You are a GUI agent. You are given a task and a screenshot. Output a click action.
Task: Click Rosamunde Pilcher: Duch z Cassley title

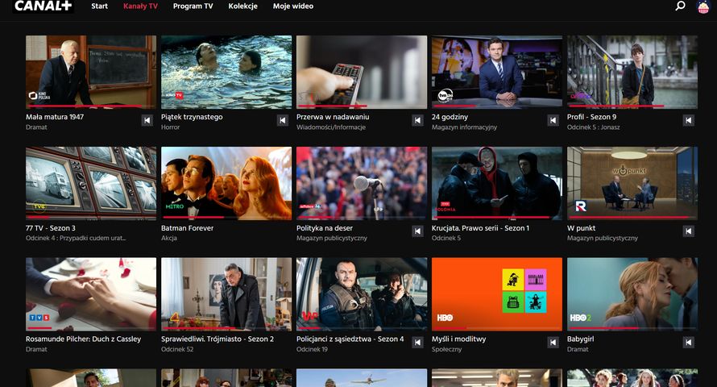tap(83, 339)
